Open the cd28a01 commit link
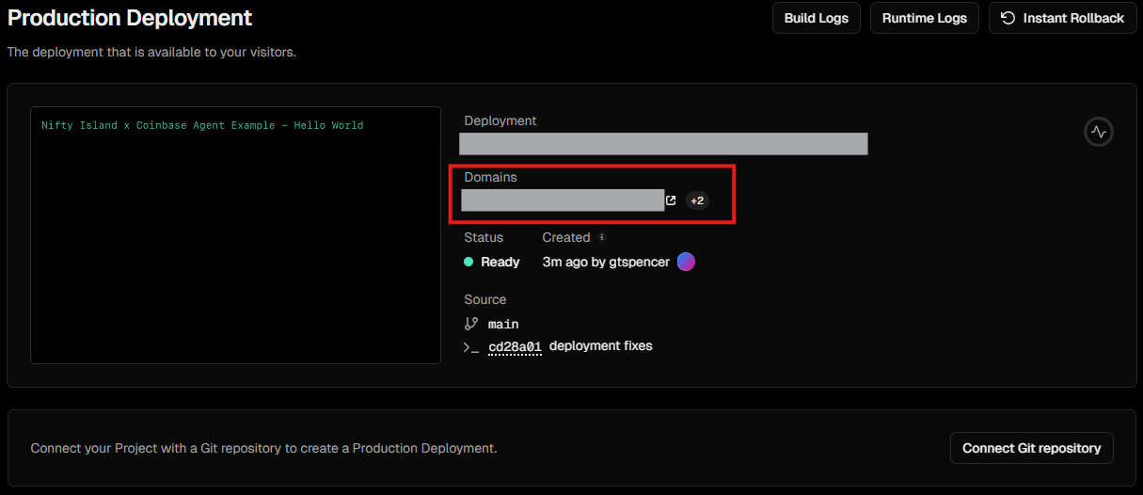1143x495 pixels. click(x=515, y=346)
